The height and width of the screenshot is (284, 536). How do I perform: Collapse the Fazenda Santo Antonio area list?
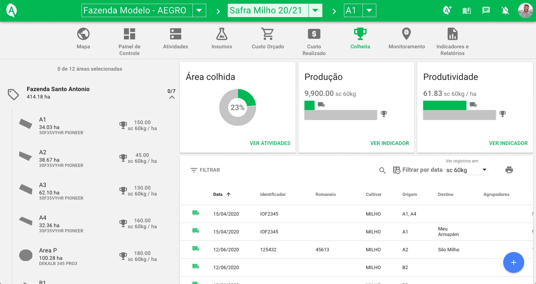click(172, 97)
